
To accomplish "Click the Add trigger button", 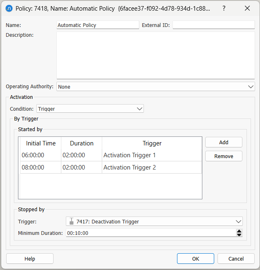I will [x=224, y=142].
